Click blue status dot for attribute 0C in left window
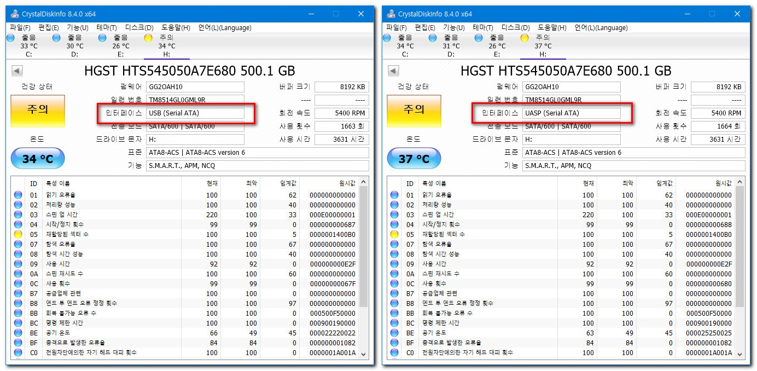 click(18, 283)
